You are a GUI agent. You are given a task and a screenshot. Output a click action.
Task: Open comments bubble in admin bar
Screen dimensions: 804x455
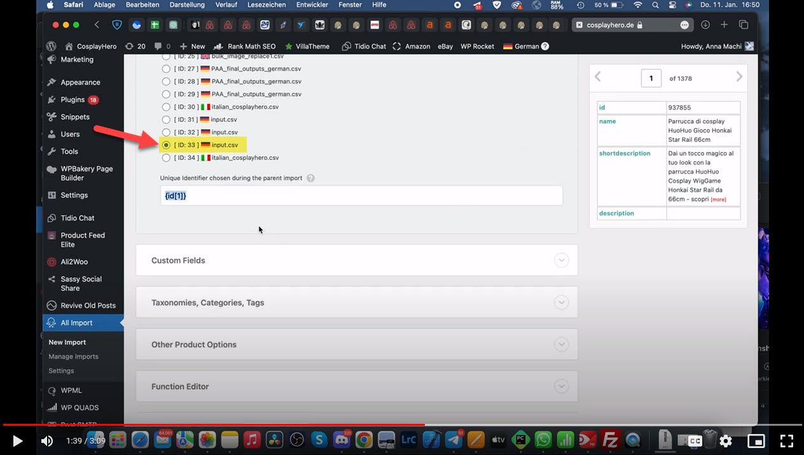click(x=162, y=46)
